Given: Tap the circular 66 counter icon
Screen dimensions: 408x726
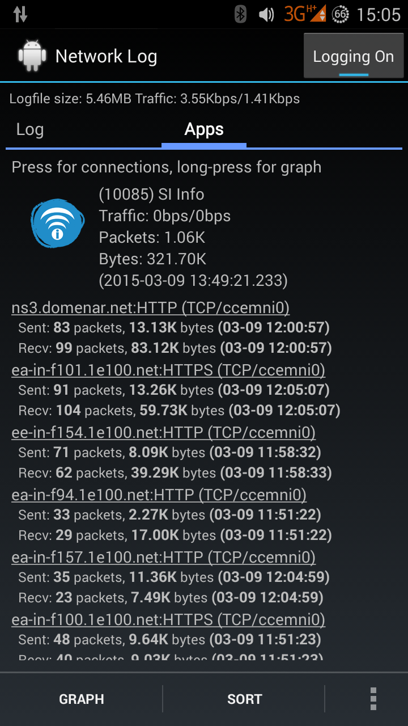Looking at the screenshot, I should tap(341, 14).
